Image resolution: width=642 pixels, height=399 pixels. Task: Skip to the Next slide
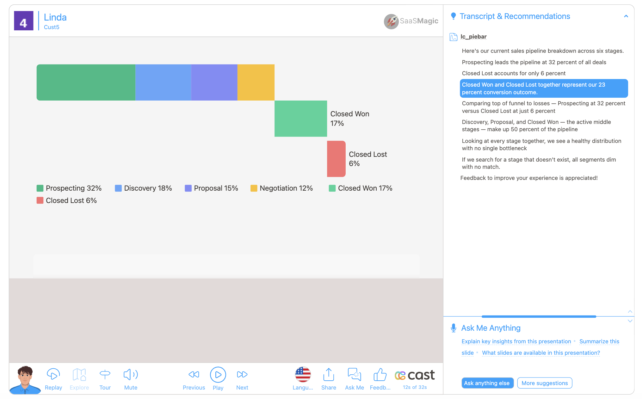242,375
